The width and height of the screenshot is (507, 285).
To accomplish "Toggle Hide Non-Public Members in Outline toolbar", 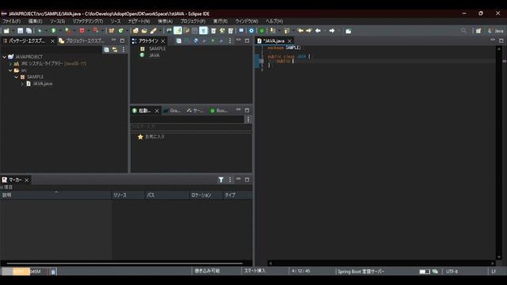I will pos(212,41).
